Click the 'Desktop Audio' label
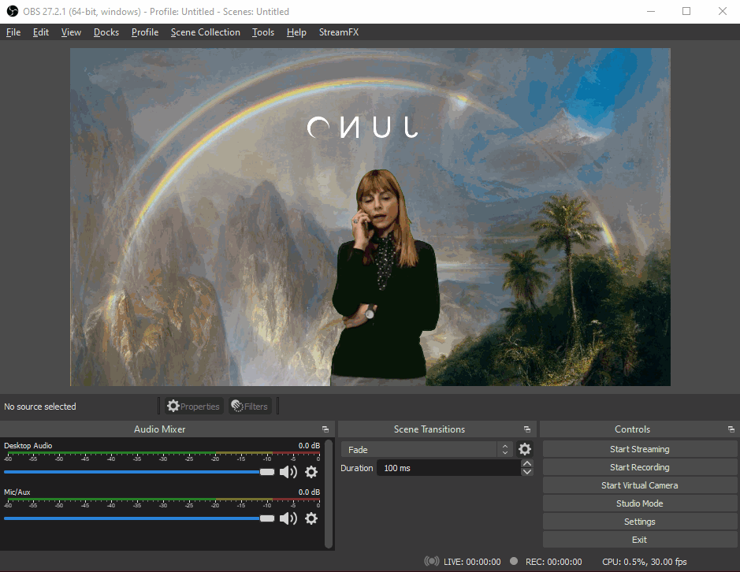740x572 pixels. (28, 445)
